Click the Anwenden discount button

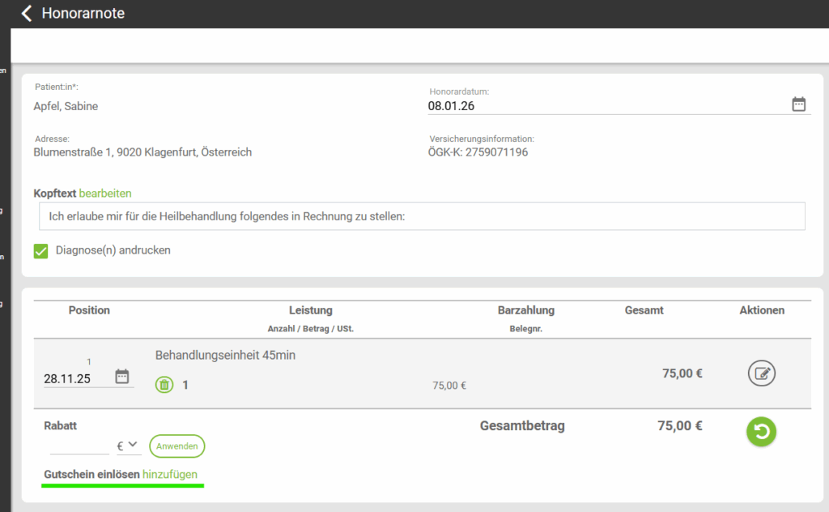point(176,446)
